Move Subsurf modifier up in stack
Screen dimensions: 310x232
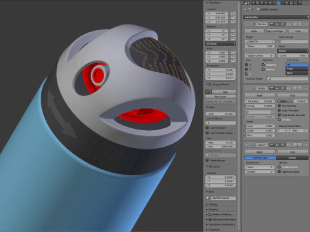pos(295,145)
